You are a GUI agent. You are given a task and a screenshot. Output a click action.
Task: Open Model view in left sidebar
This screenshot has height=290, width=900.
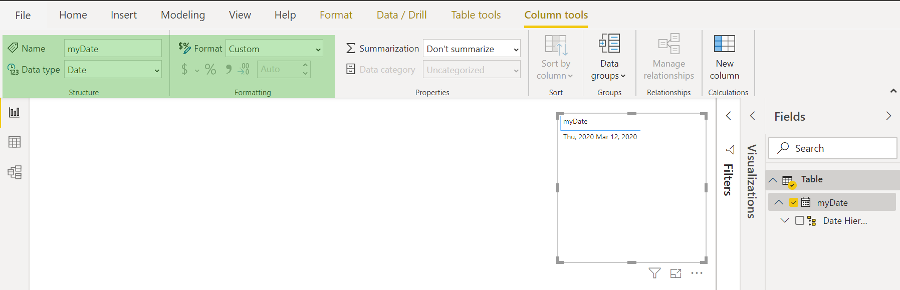coord(15,172)
